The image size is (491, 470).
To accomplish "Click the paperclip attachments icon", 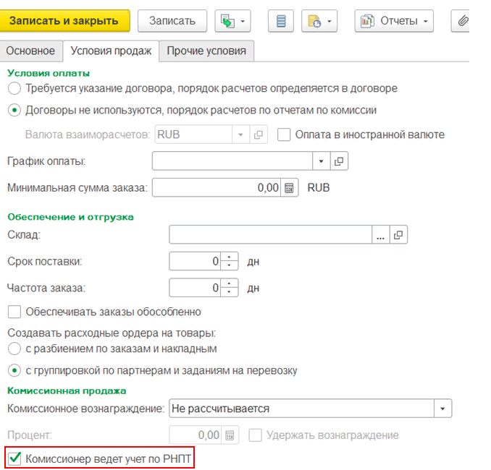I will click(x=462, y=21).
